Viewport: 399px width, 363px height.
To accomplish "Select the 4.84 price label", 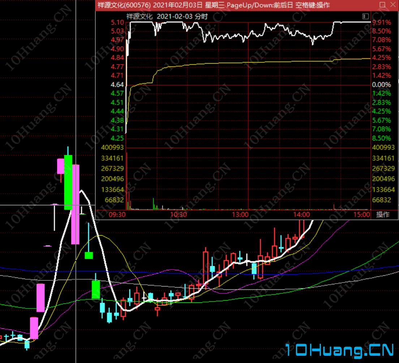I will coord(117,58).
